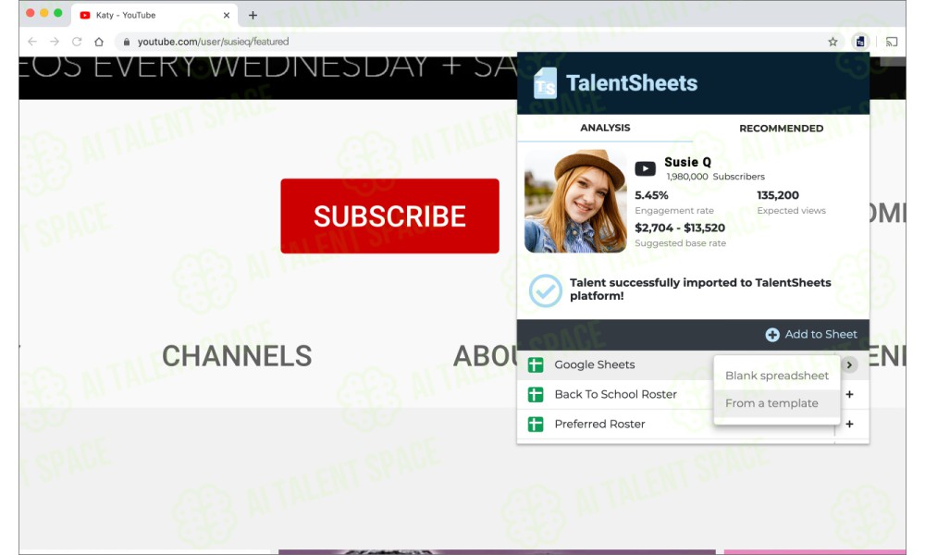Select the Katy - YouTube browser tab

[x=154, y=16]
